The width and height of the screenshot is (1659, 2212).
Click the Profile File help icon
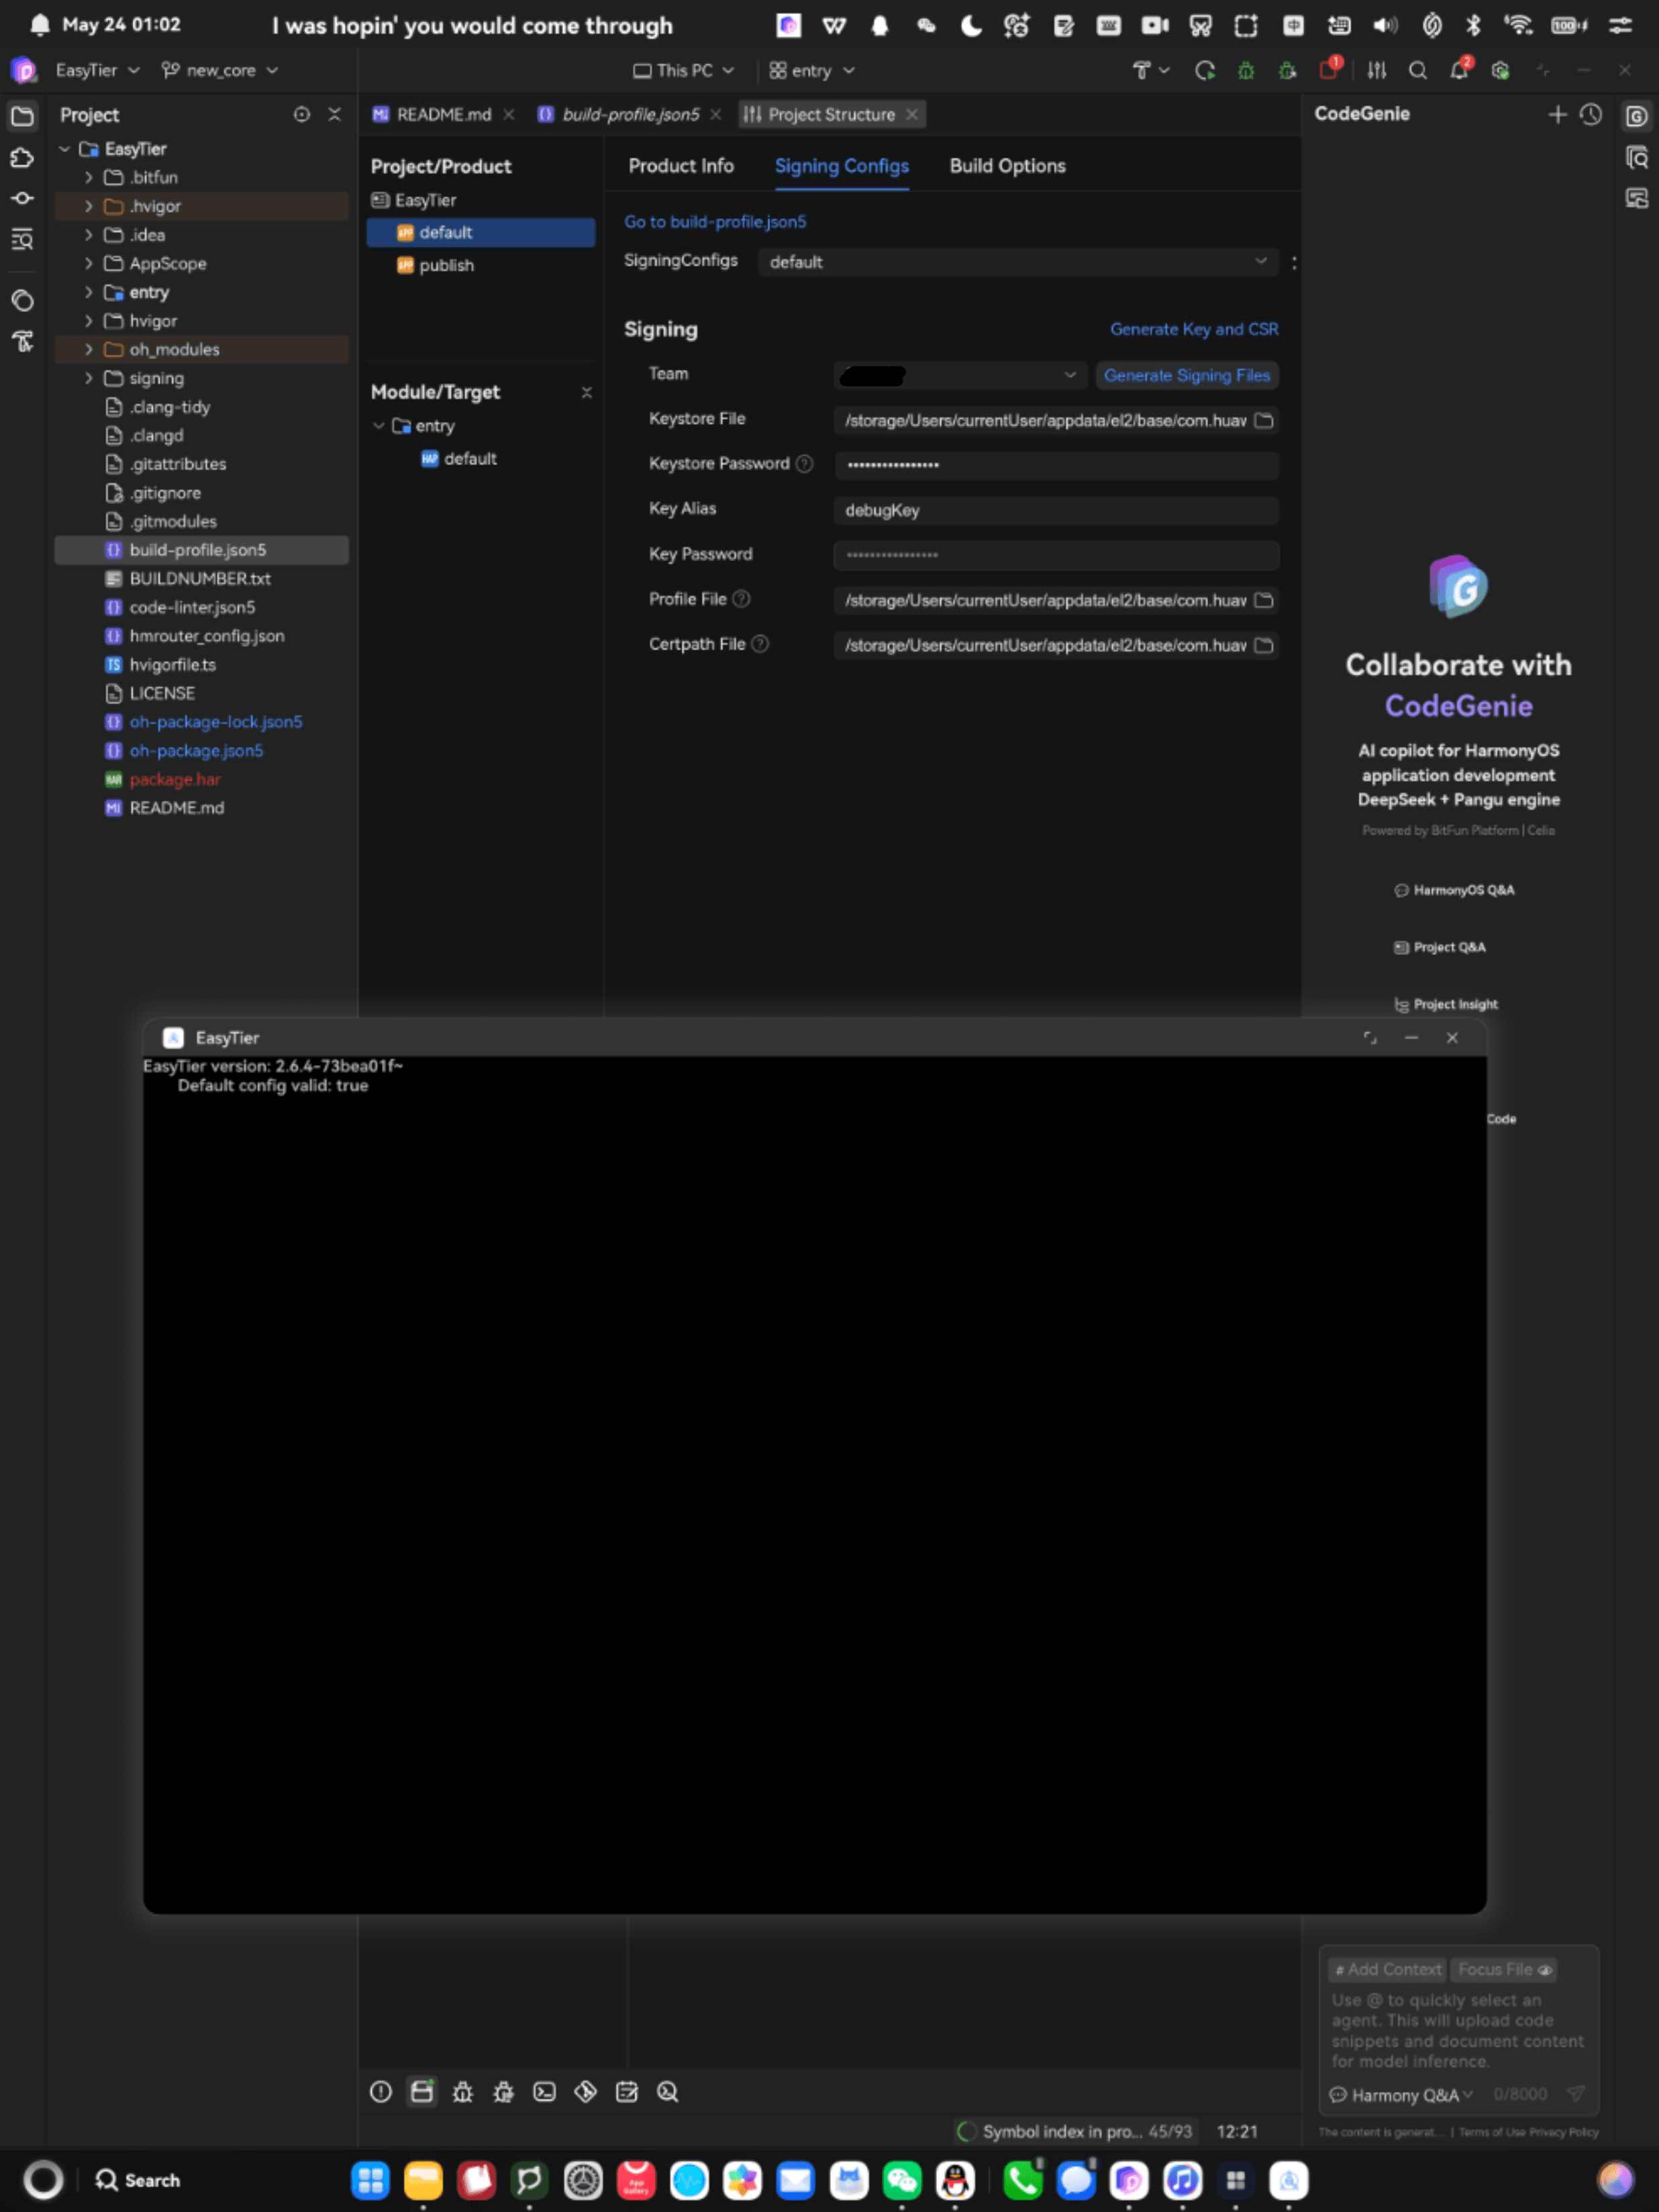[741, 598]
